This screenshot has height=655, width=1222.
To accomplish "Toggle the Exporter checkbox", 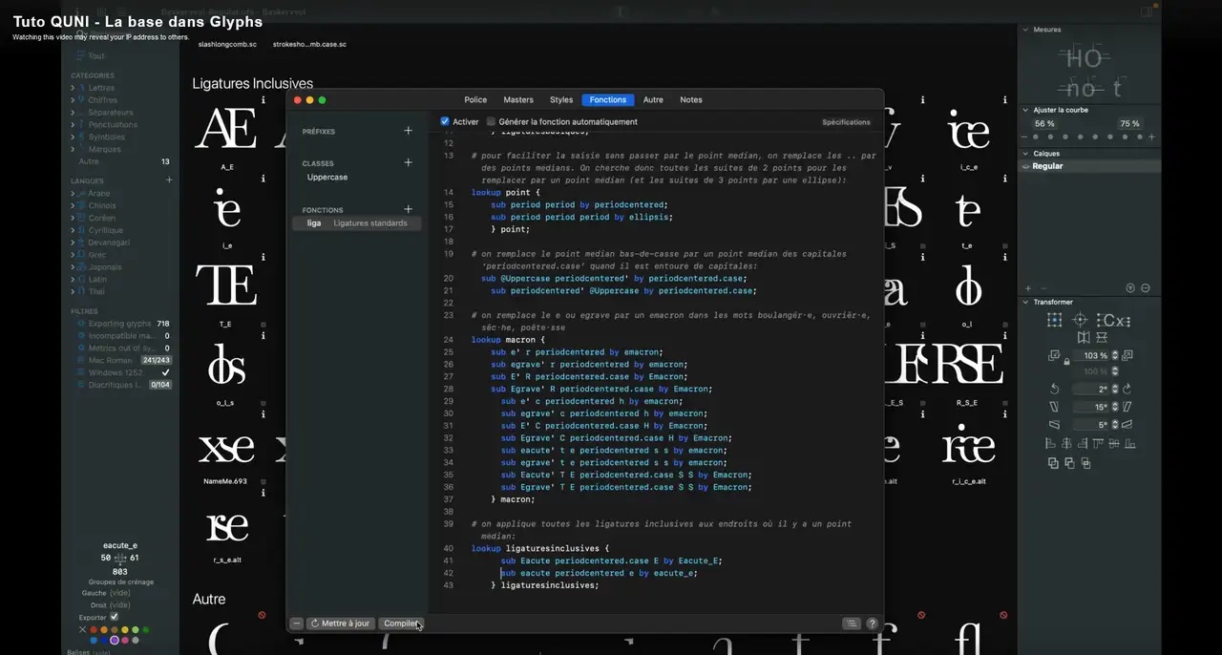I will click(114, 617).
